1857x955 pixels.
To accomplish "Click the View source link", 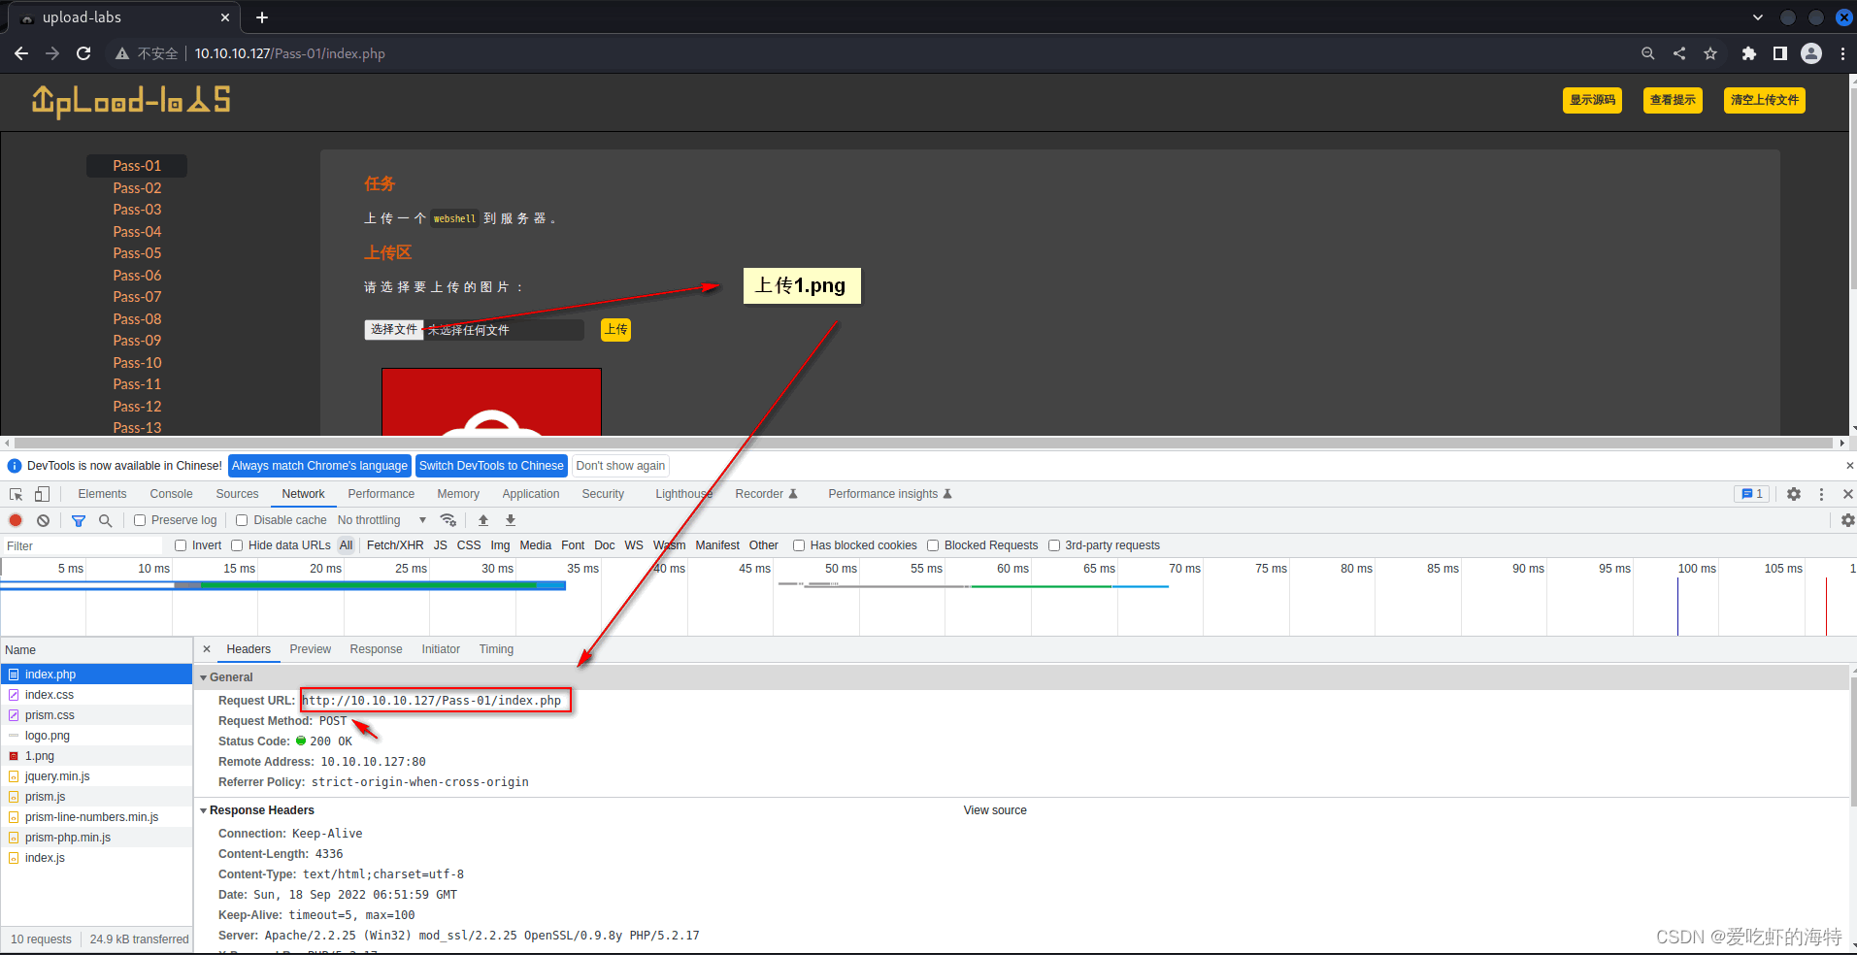I will click(994, 809).
